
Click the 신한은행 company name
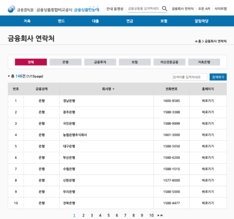tap(69, 180)
